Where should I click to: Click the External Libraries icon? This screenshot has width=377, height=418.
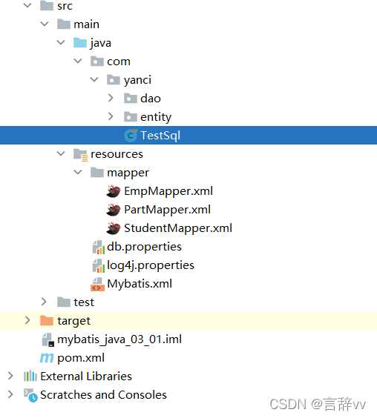30,376
